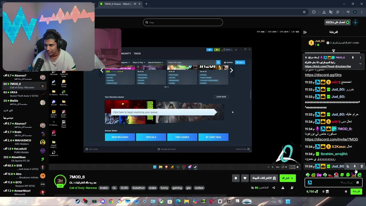Click New Releases button in streamed Steam window

click(120, 137)
